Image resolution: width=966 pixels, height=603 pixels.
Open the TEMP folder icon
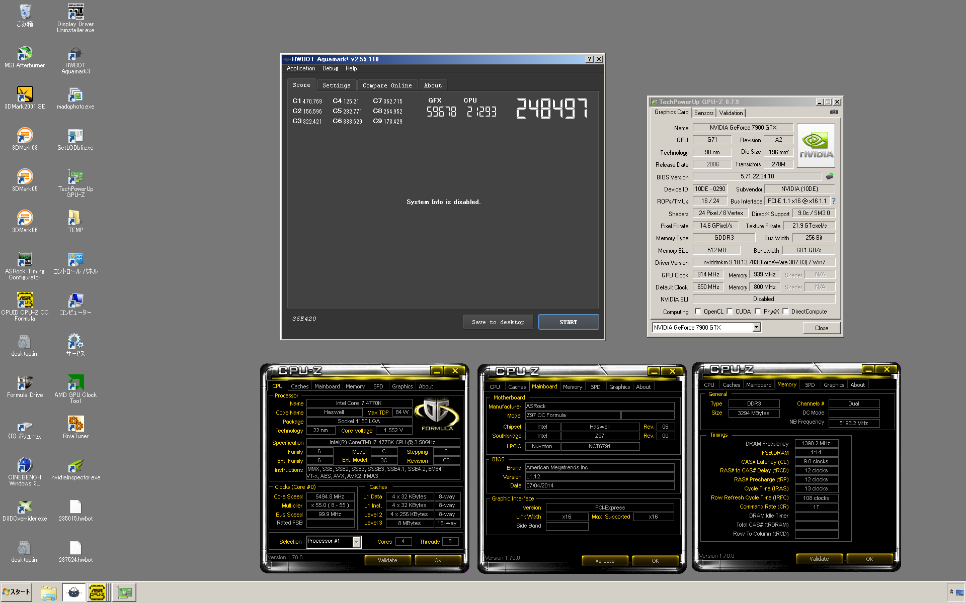click(75, 222)
